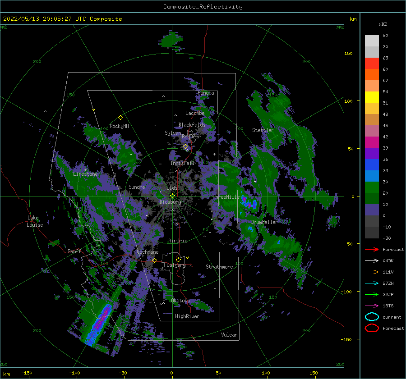Screen dimensions: 406x379
Task: Click the orange 111V arrow icon
Action: click(x=372, y=272)
